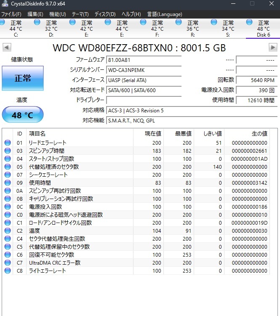Open the ディスク(D) menu
This screenshot has height=316, width=280.
(105, 14)
